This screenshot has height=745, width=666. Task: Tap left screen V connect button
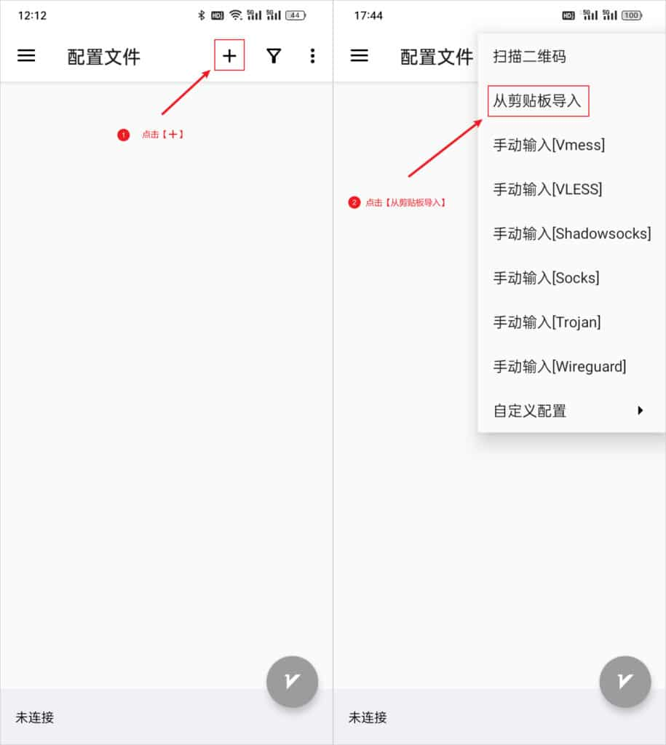292,681
